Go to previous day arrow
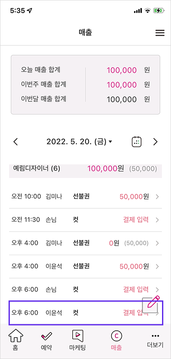171x359 pixels. pyautogui.click(x=15, y=142)
